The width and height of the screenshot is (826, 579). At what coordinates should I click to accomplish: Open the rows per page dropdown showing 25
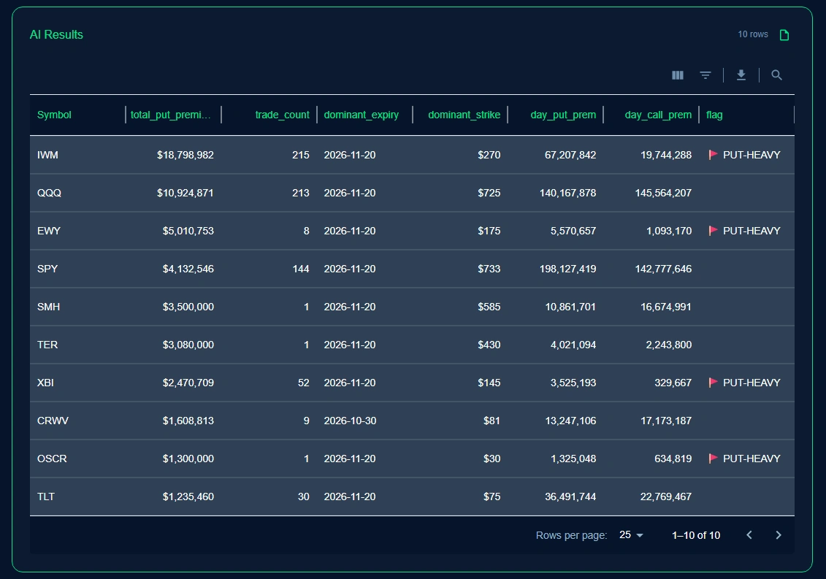click(x=631, y=535)
